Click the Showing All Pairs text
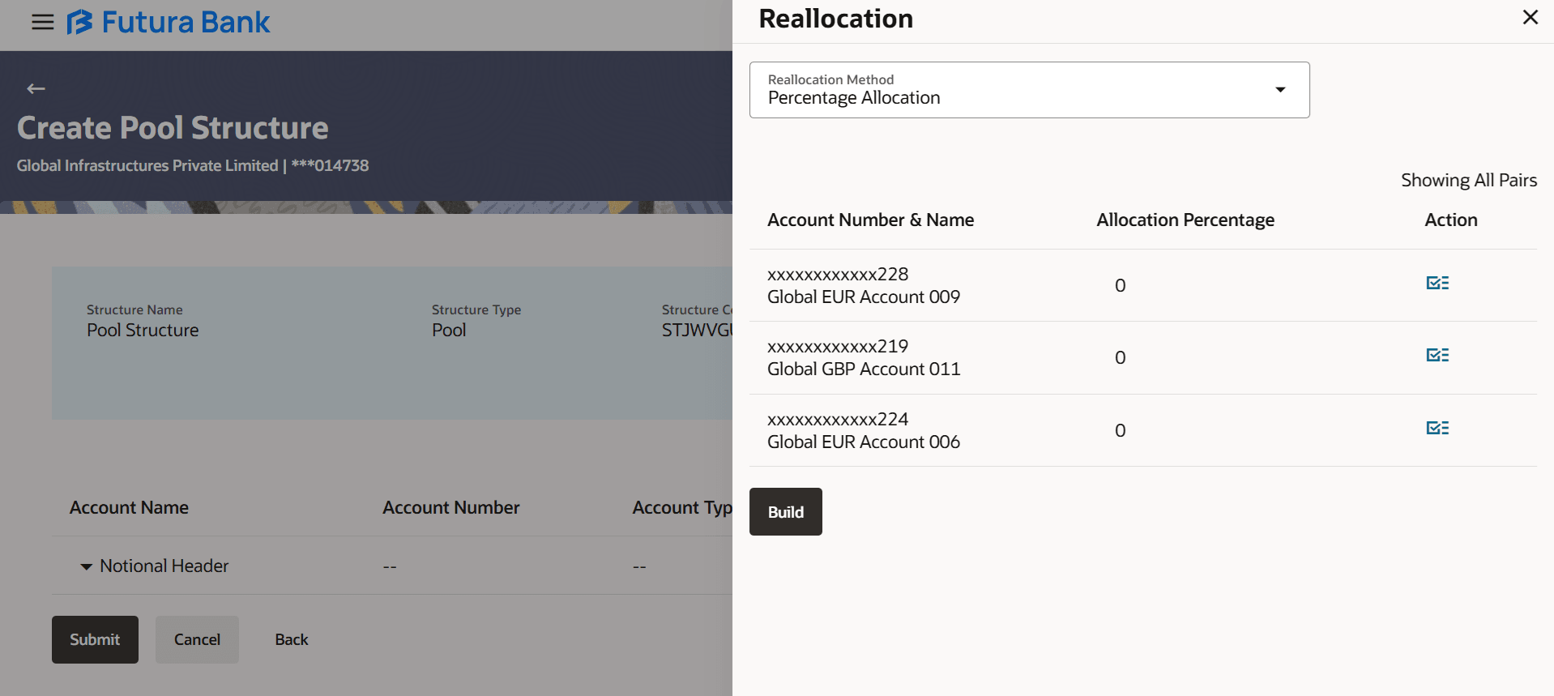The image size is (1554, 696). [x=1468, y=180]
